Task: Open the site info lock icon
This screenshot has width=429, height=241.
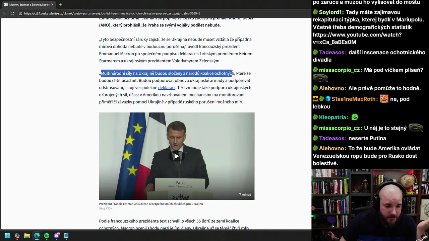Action: coord(20,13)
